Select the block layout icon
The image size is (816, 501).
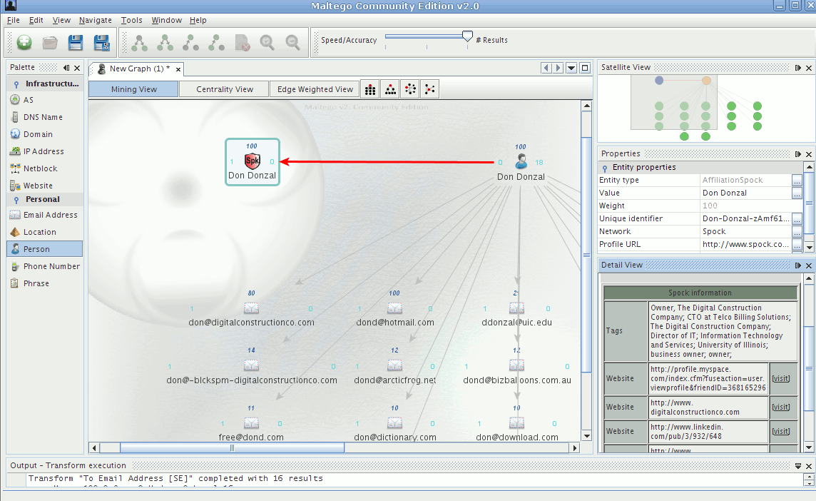pos(370,89)
